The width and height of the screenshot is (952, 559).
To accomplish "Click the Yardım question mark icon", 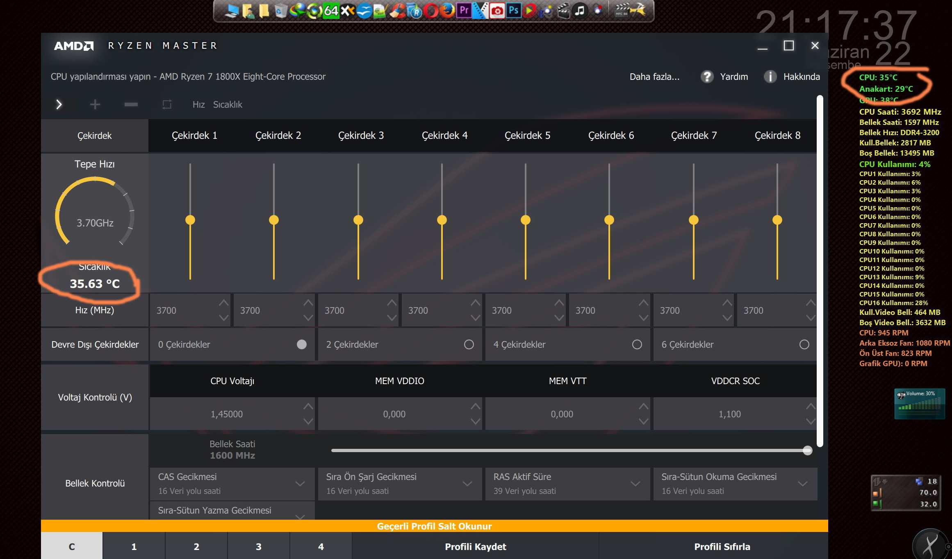I will [x=707, y=77].
